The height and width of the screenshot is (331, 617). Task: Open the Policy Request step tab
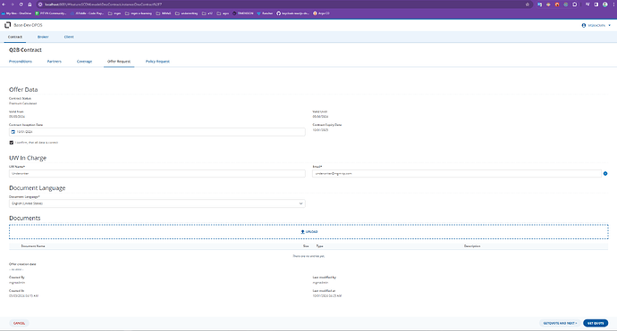(x=157, y=62)
